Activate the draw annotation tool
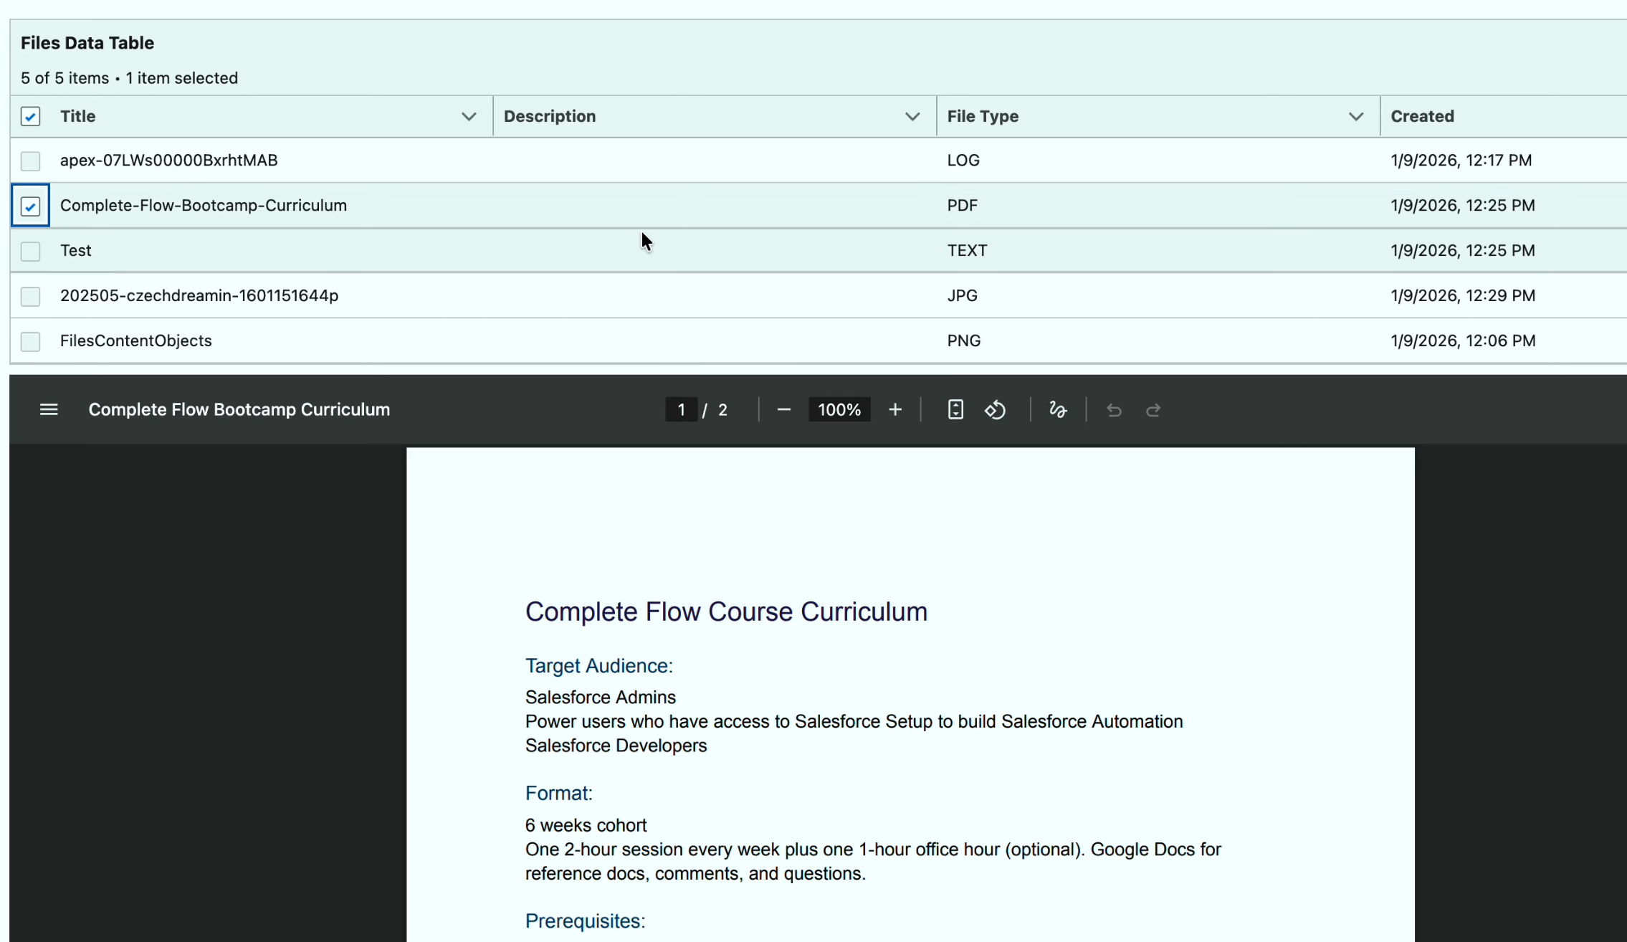The width and height of the screenshot is (1627, 942). point(1058,409)
